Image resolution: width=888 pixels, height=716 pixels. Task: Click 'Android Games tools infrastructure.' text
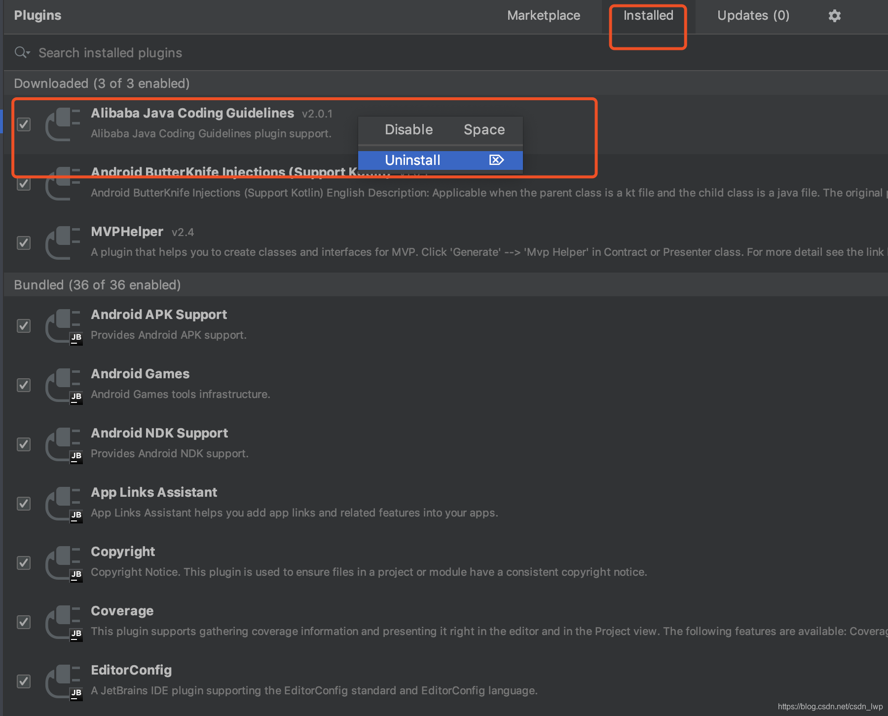coord(181,395)
